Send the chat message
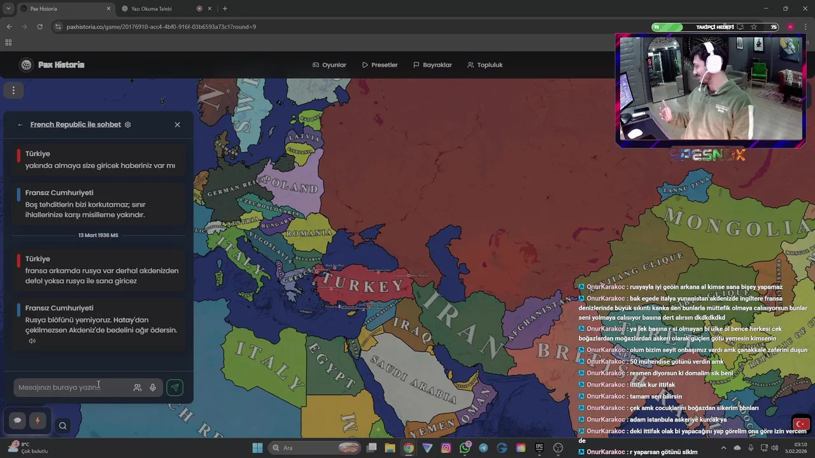The width and height of the screenshot is (815, 458). click(174, 387)
